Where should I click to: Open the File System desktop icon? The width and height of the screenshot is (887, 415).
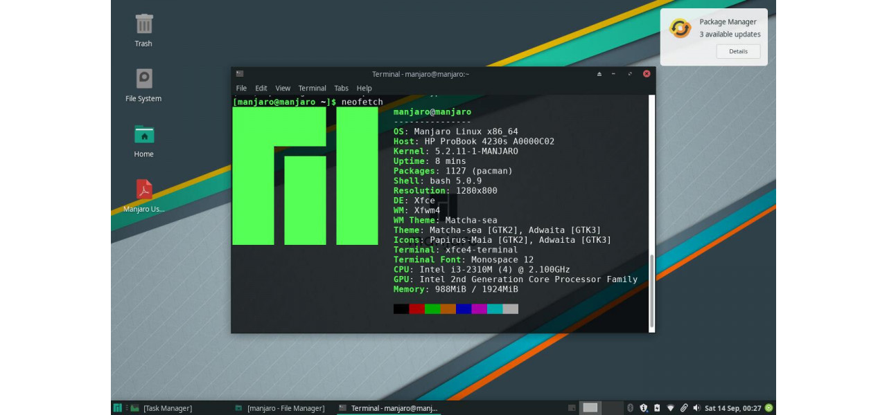[x=144, y=78]
